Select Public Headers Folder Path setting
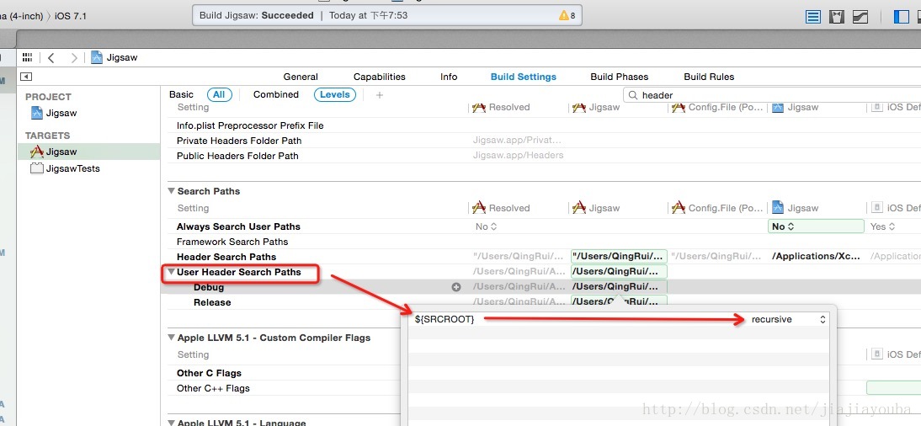The width and height of the screenshot is (921, 426). point(237,156)
